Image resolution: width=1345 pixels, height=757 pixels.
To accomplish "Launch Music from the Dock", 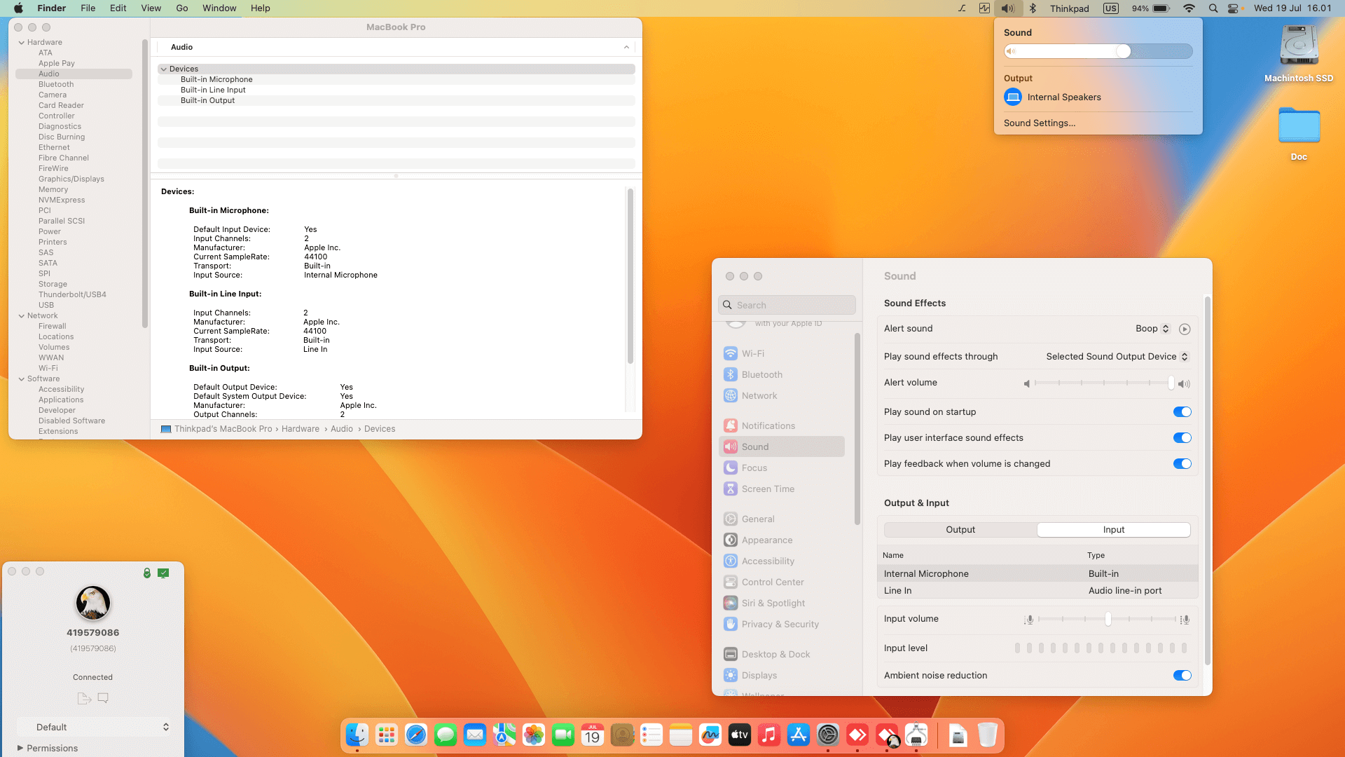I will coord(769,735).
